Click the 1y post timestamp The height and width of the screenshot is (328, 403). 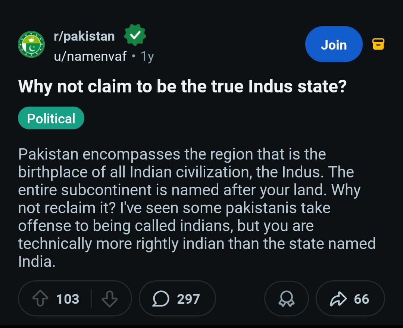(147, 56)
